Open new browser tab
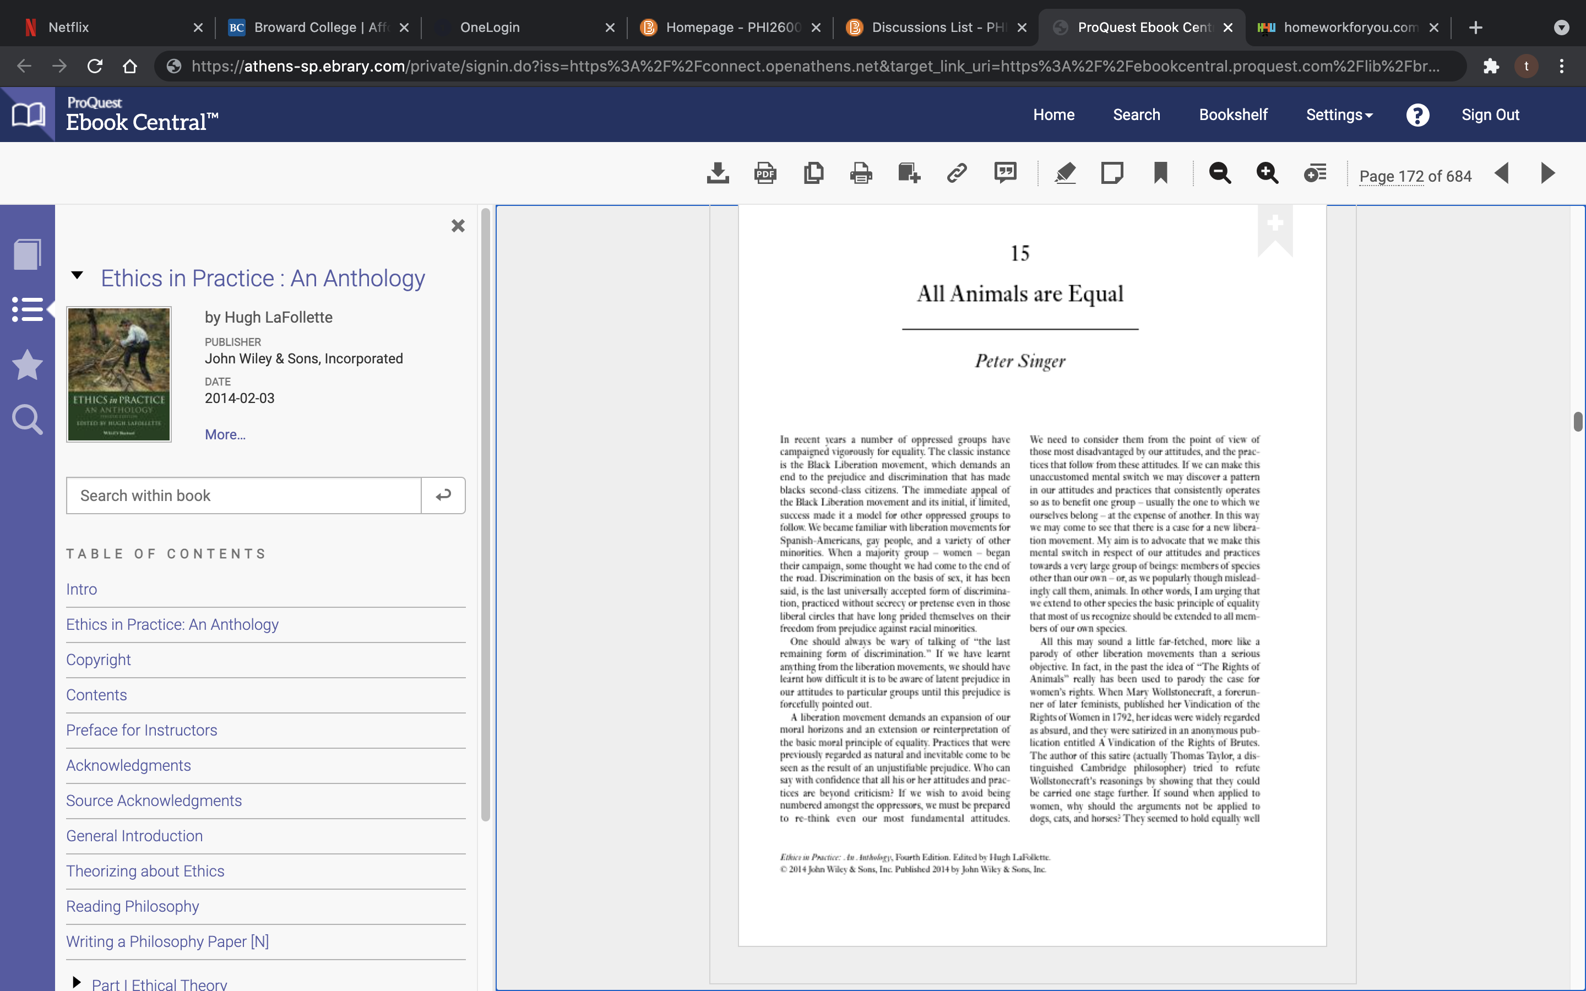 tap(1476, 28)
